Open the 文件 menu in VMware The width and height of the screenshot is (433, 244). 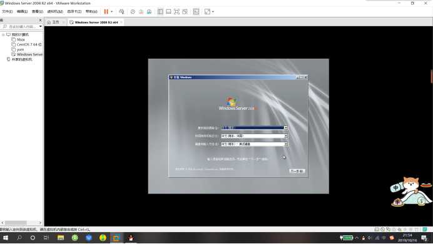point(7,12)
